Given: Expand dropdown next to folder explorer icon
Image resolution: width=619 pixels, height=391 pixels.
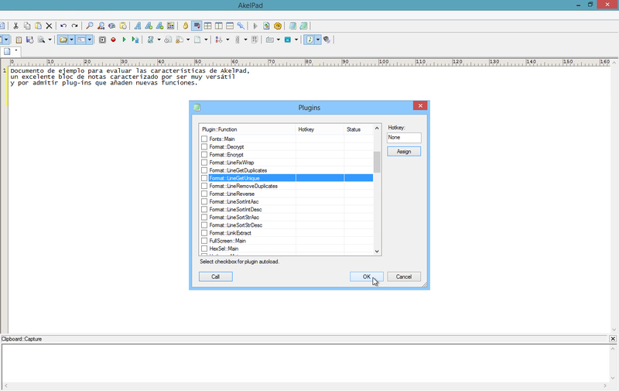Looking at the screenshot, I should point(71,40).
